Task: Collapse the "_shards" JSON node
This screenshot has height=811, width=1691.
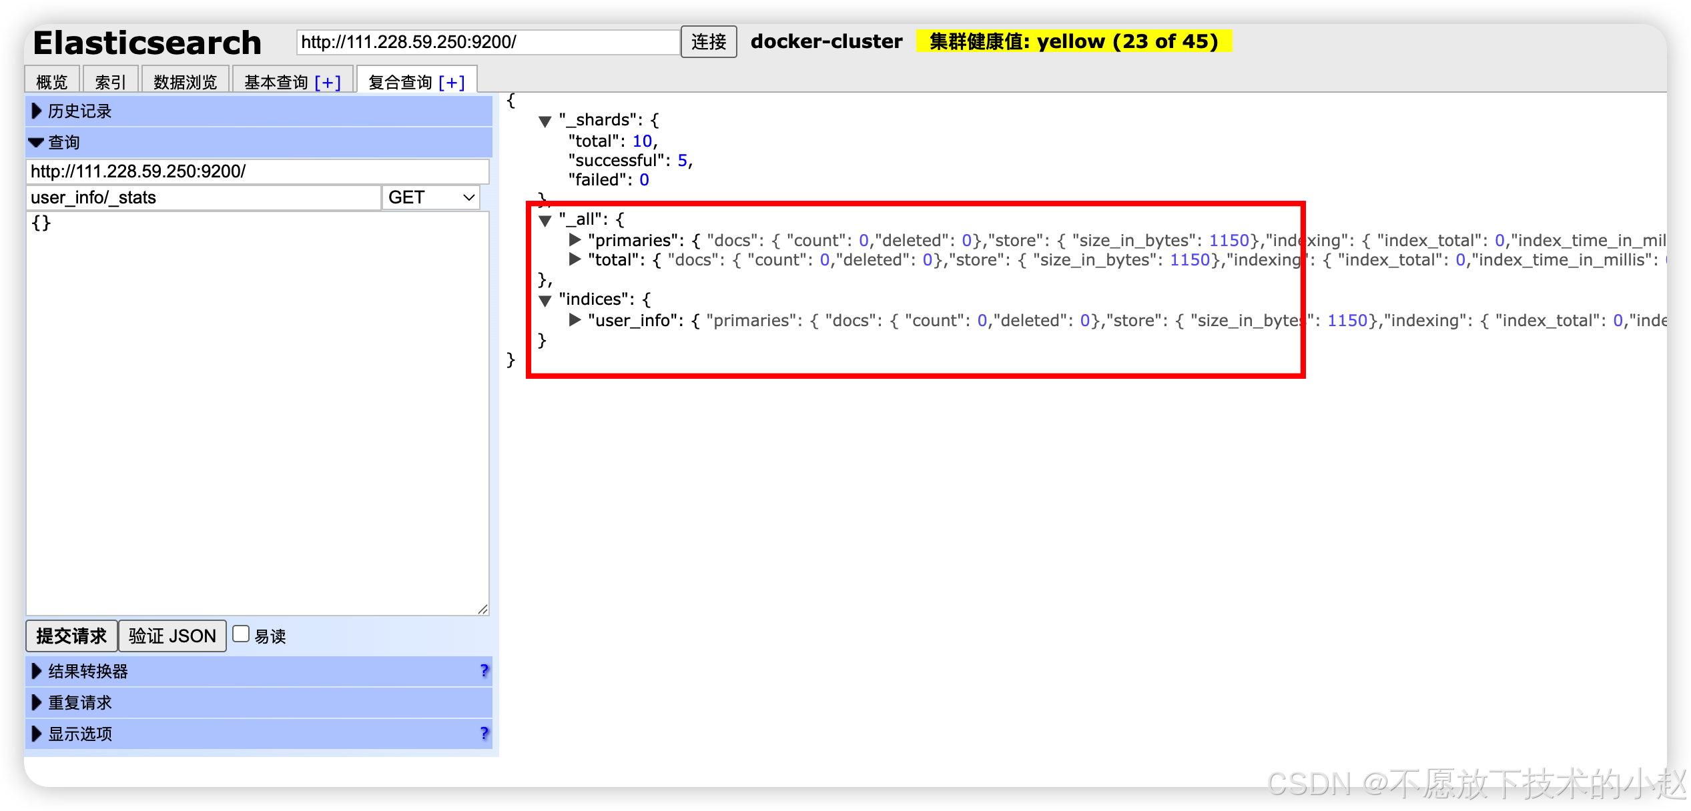Action: point(545,121)
